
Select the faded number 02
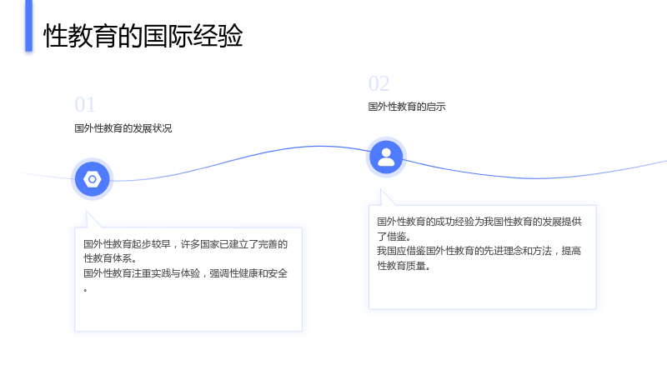click(379, 83)
